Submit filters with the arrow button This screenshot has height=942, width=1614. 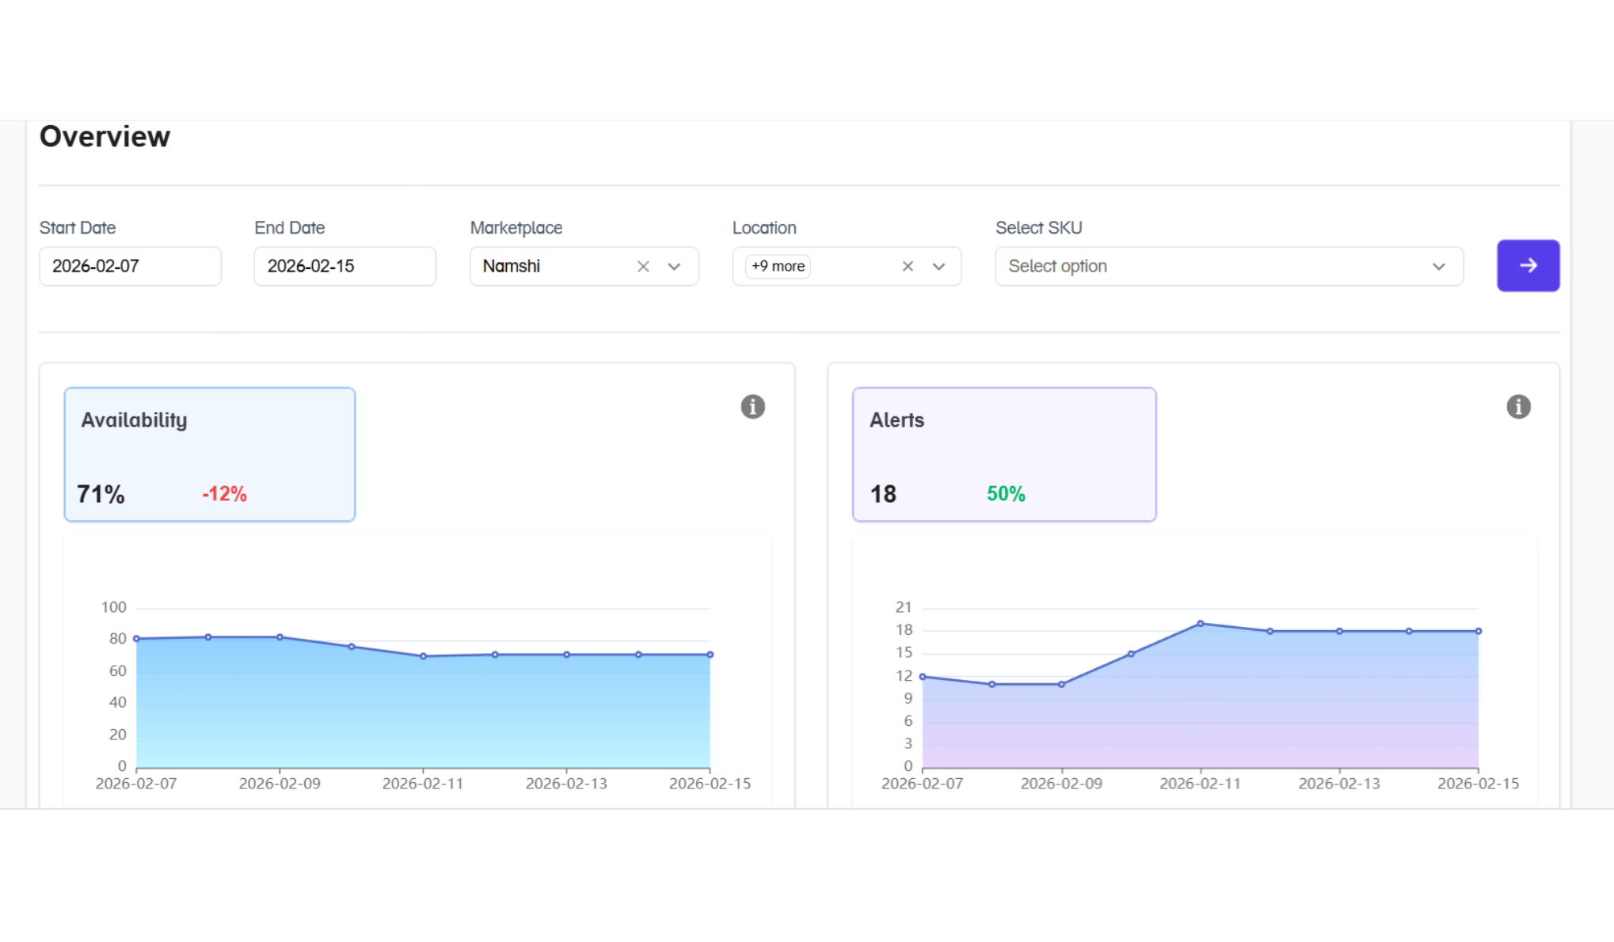point(1528,266)
